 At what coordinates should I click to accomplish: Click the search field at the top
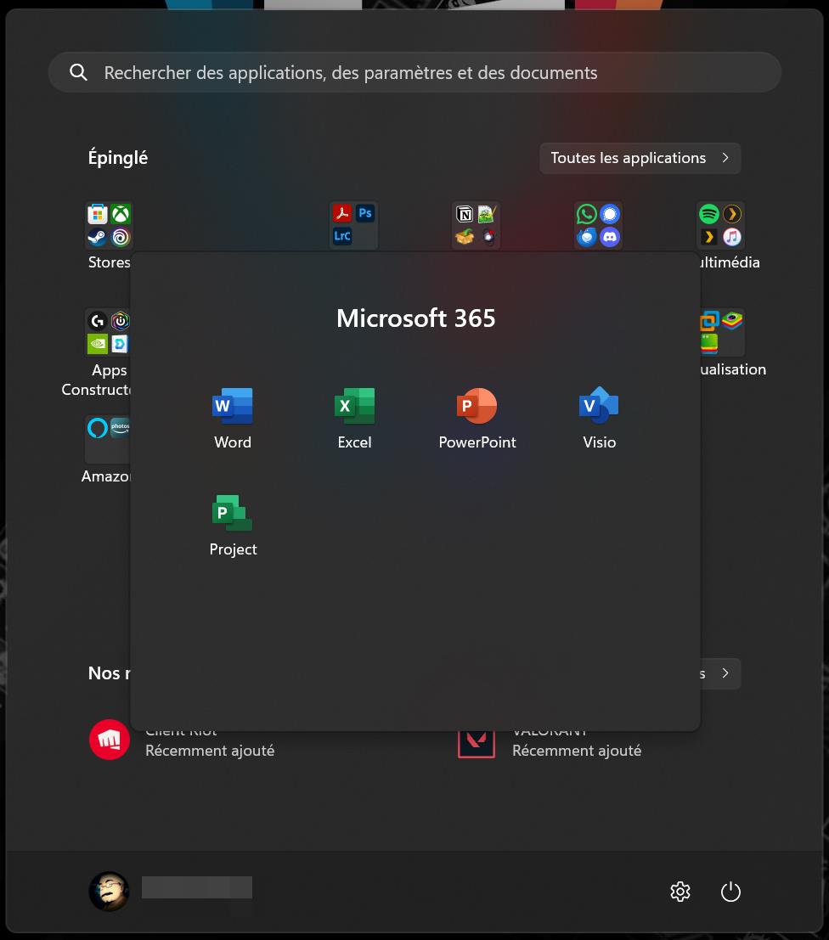point(414,72)
